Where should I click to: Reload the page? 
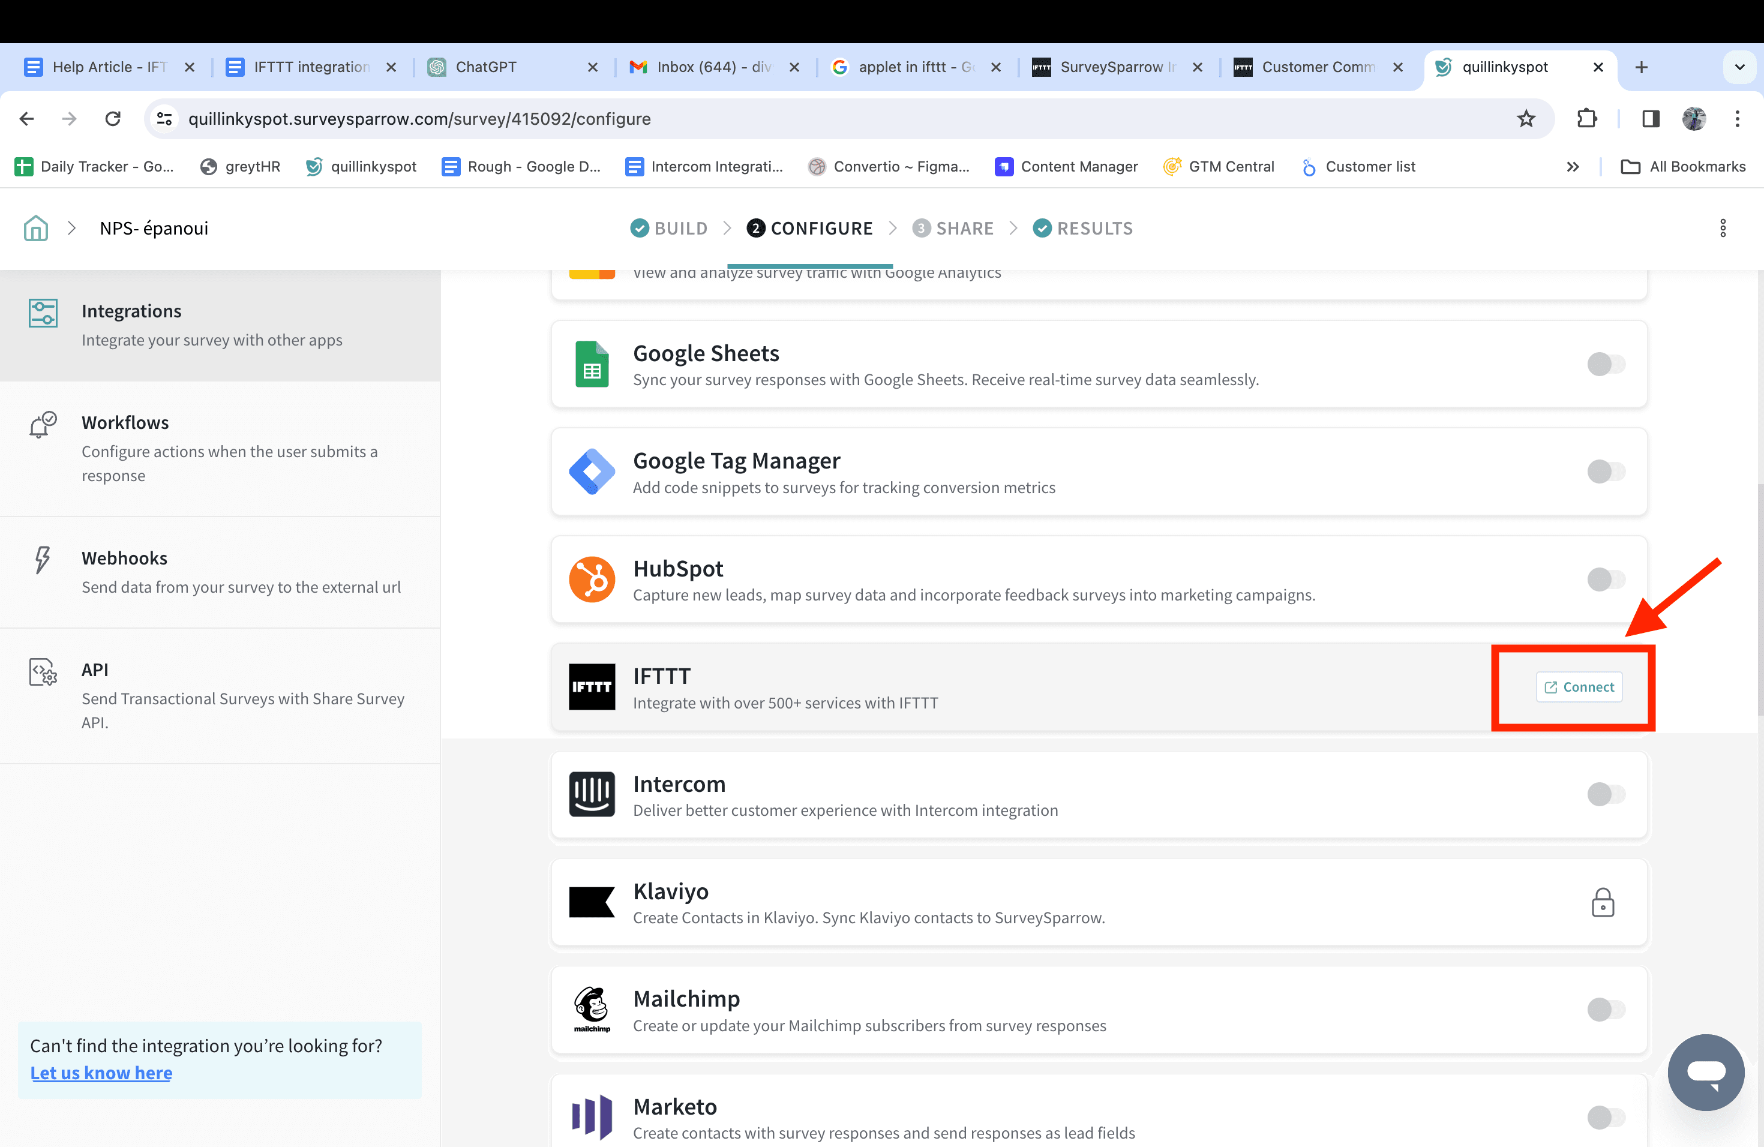tap(113, 119)
